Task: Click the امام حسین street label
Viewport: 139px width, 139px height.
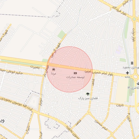Action: click(101, 125)
